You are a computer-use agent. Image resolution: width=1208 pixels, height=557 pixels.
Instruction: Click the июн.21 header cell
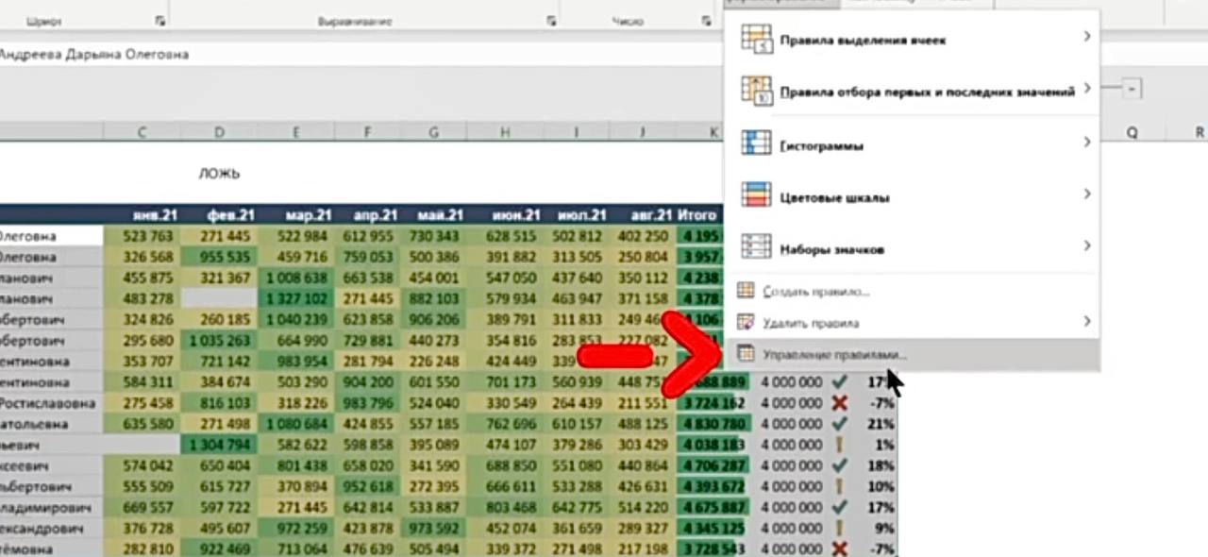506,215
